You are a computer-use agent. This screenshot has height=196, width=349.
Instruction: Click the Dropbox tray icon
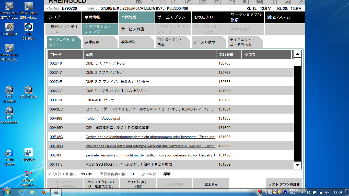pyautogui.click(x=308, y=192)
